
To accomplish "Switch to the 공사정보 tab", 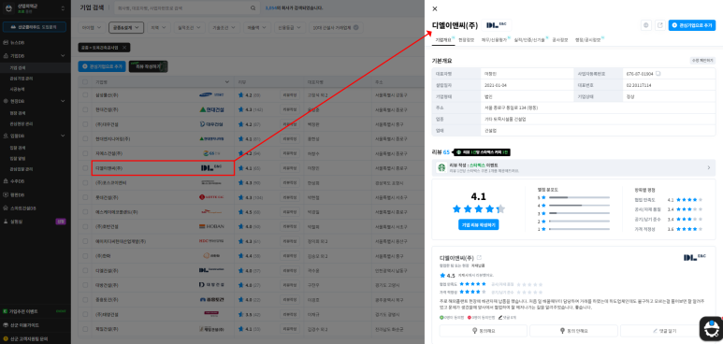I will tap(560, 40).
